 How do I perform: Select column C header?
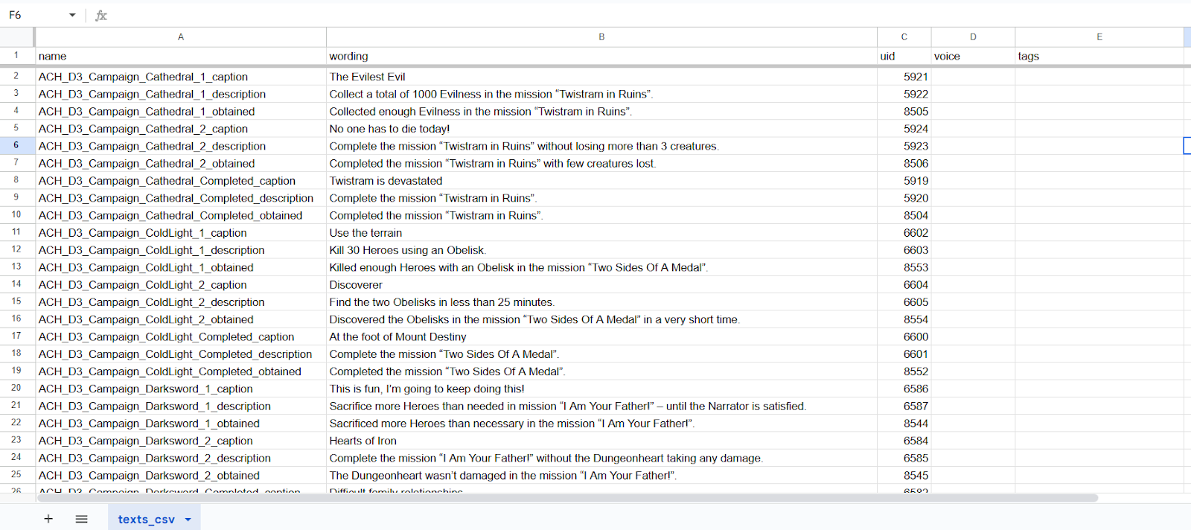pyautogui.click(x=904, y=36)
